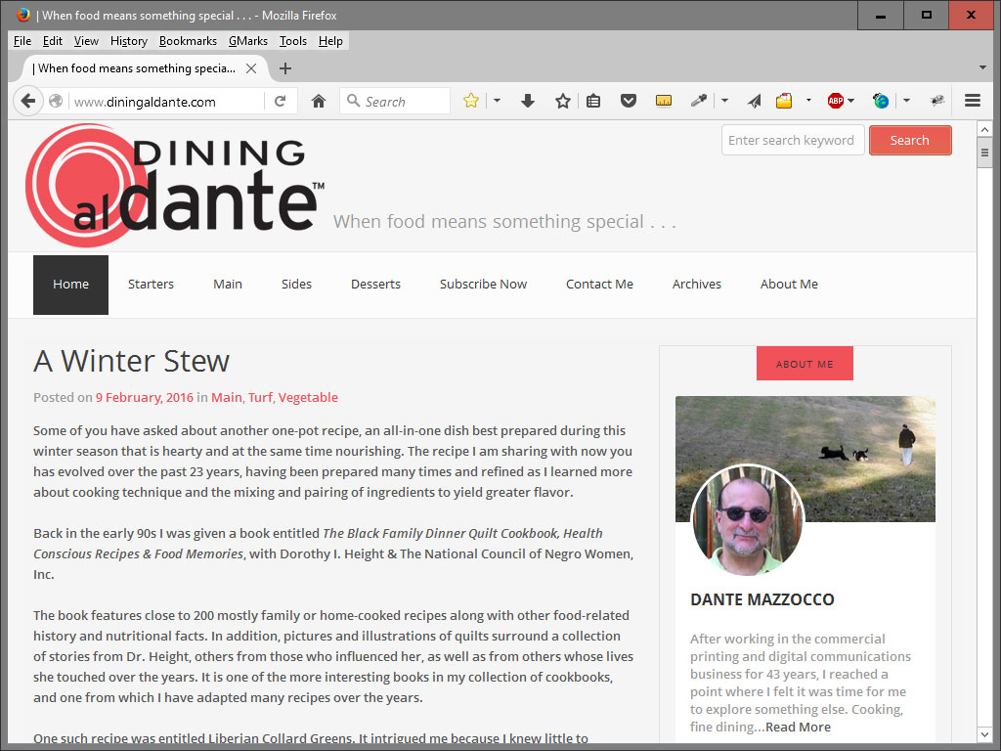Open a new tab with plus button
Image resolution: width=1001 pixels, height=751 pixels.
[x=285, y=68]
